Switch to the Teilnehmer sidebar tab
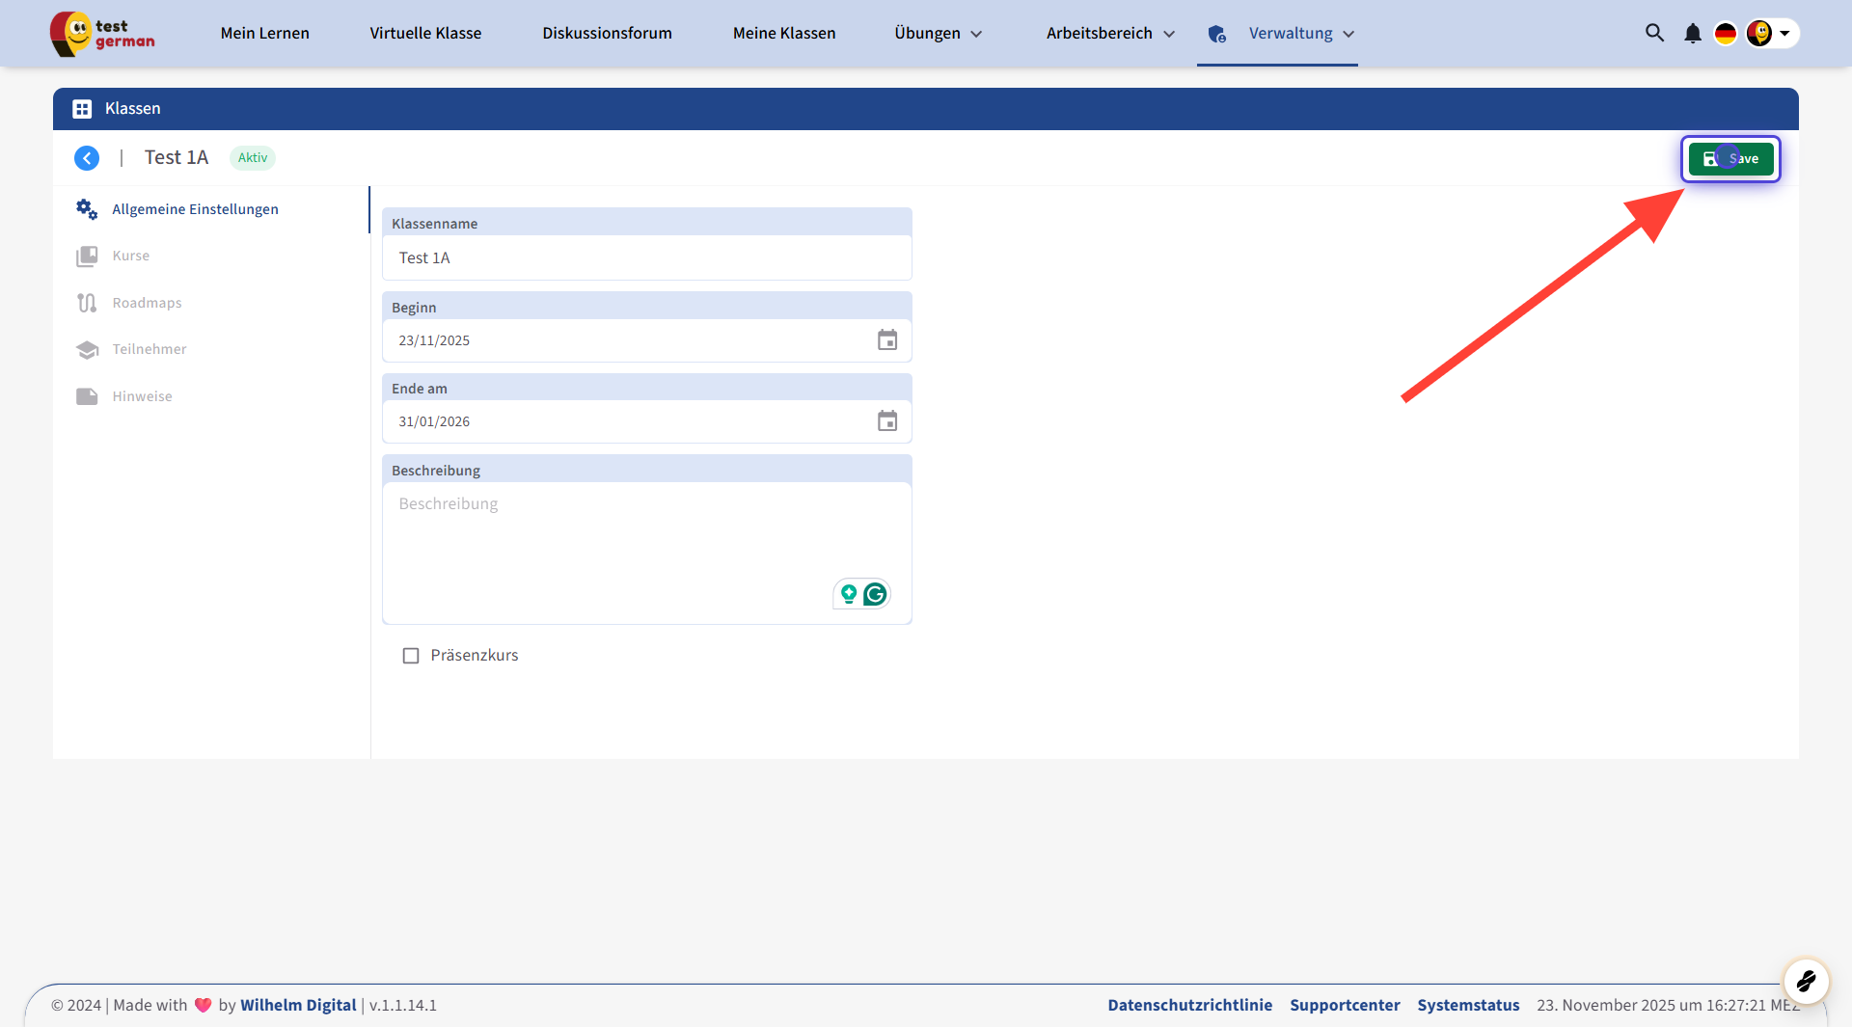The image size is (1852, 1027). pyautogui.click(x=150, y=349)
